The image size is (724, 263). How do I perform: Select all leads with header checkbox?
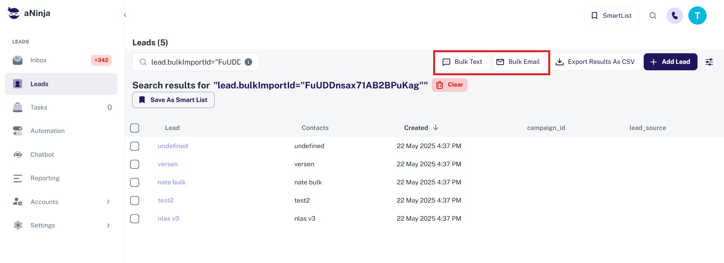(135, 128)
